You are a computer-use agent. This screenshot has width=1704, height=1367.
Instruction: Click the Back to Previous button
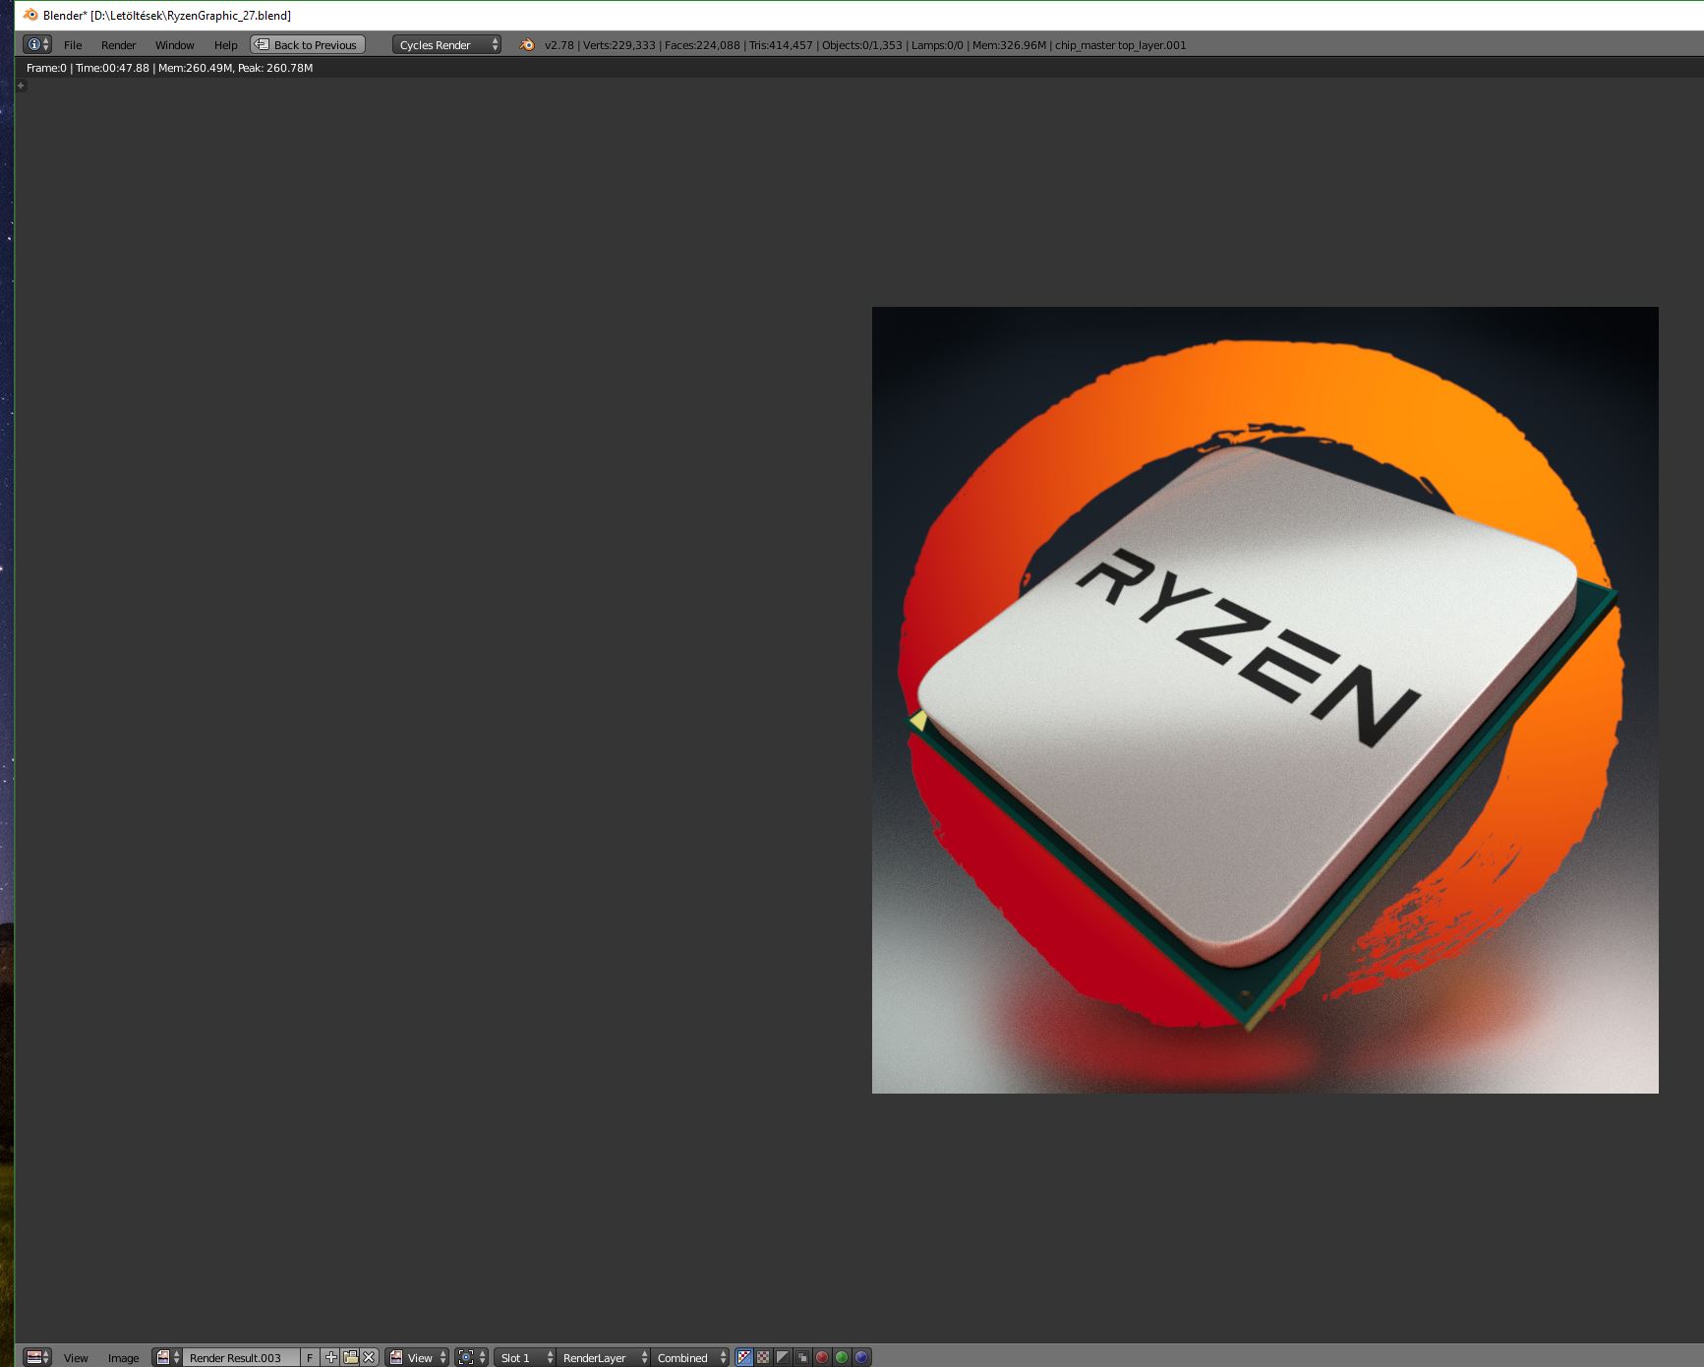coord(308,44)
